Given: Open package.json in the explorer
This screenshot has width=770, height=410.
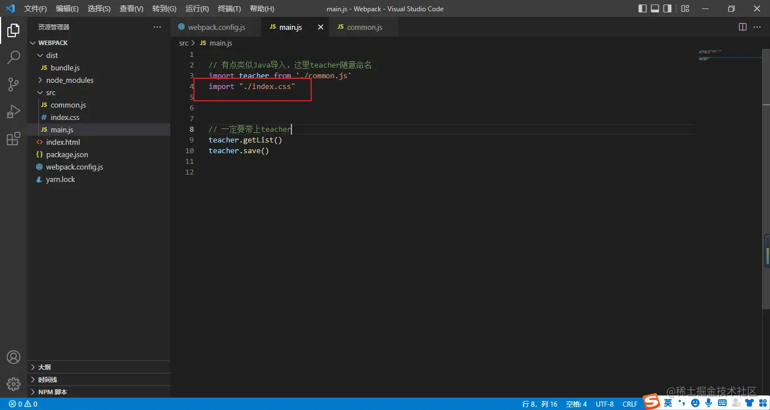Looking at the screenshot, I should [x=99, y=154].
